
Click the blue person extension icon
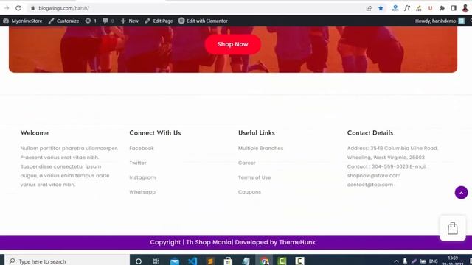tap(395, 8)
